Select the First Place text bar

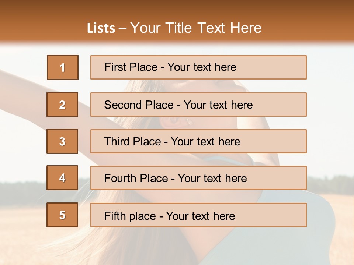[198, 67]
